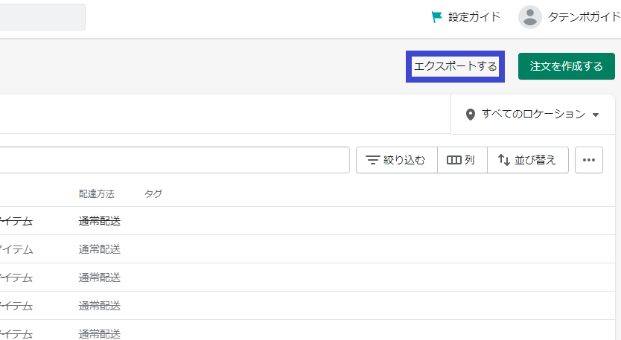621x340 pixels.
Task: Click the sort arrows icon beside 並び替え
Action: (504, 160)
